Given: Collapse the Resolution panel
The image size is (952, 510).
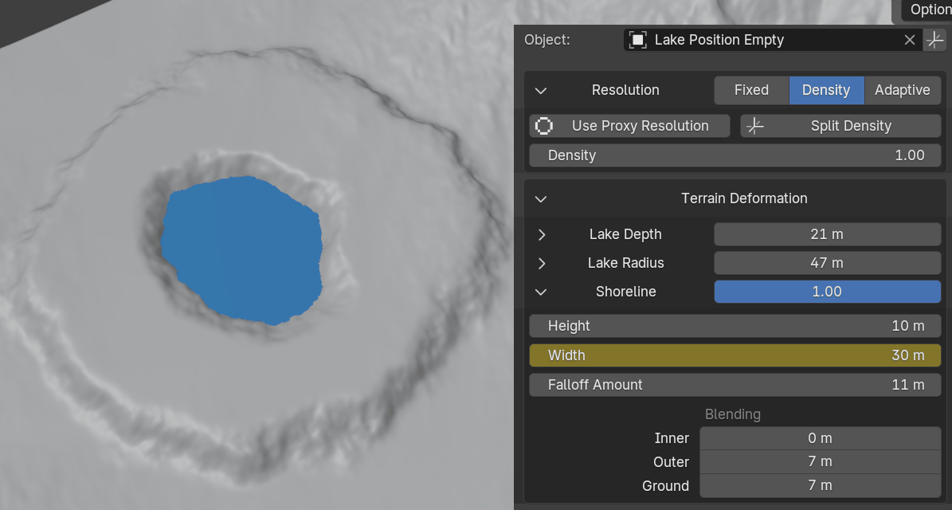Looking at the screenshot, I should [541, 90].
